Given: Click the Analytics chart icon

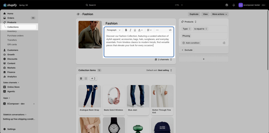Looking at the screenshot, I should pyautogui.click(x=5, y=77).
